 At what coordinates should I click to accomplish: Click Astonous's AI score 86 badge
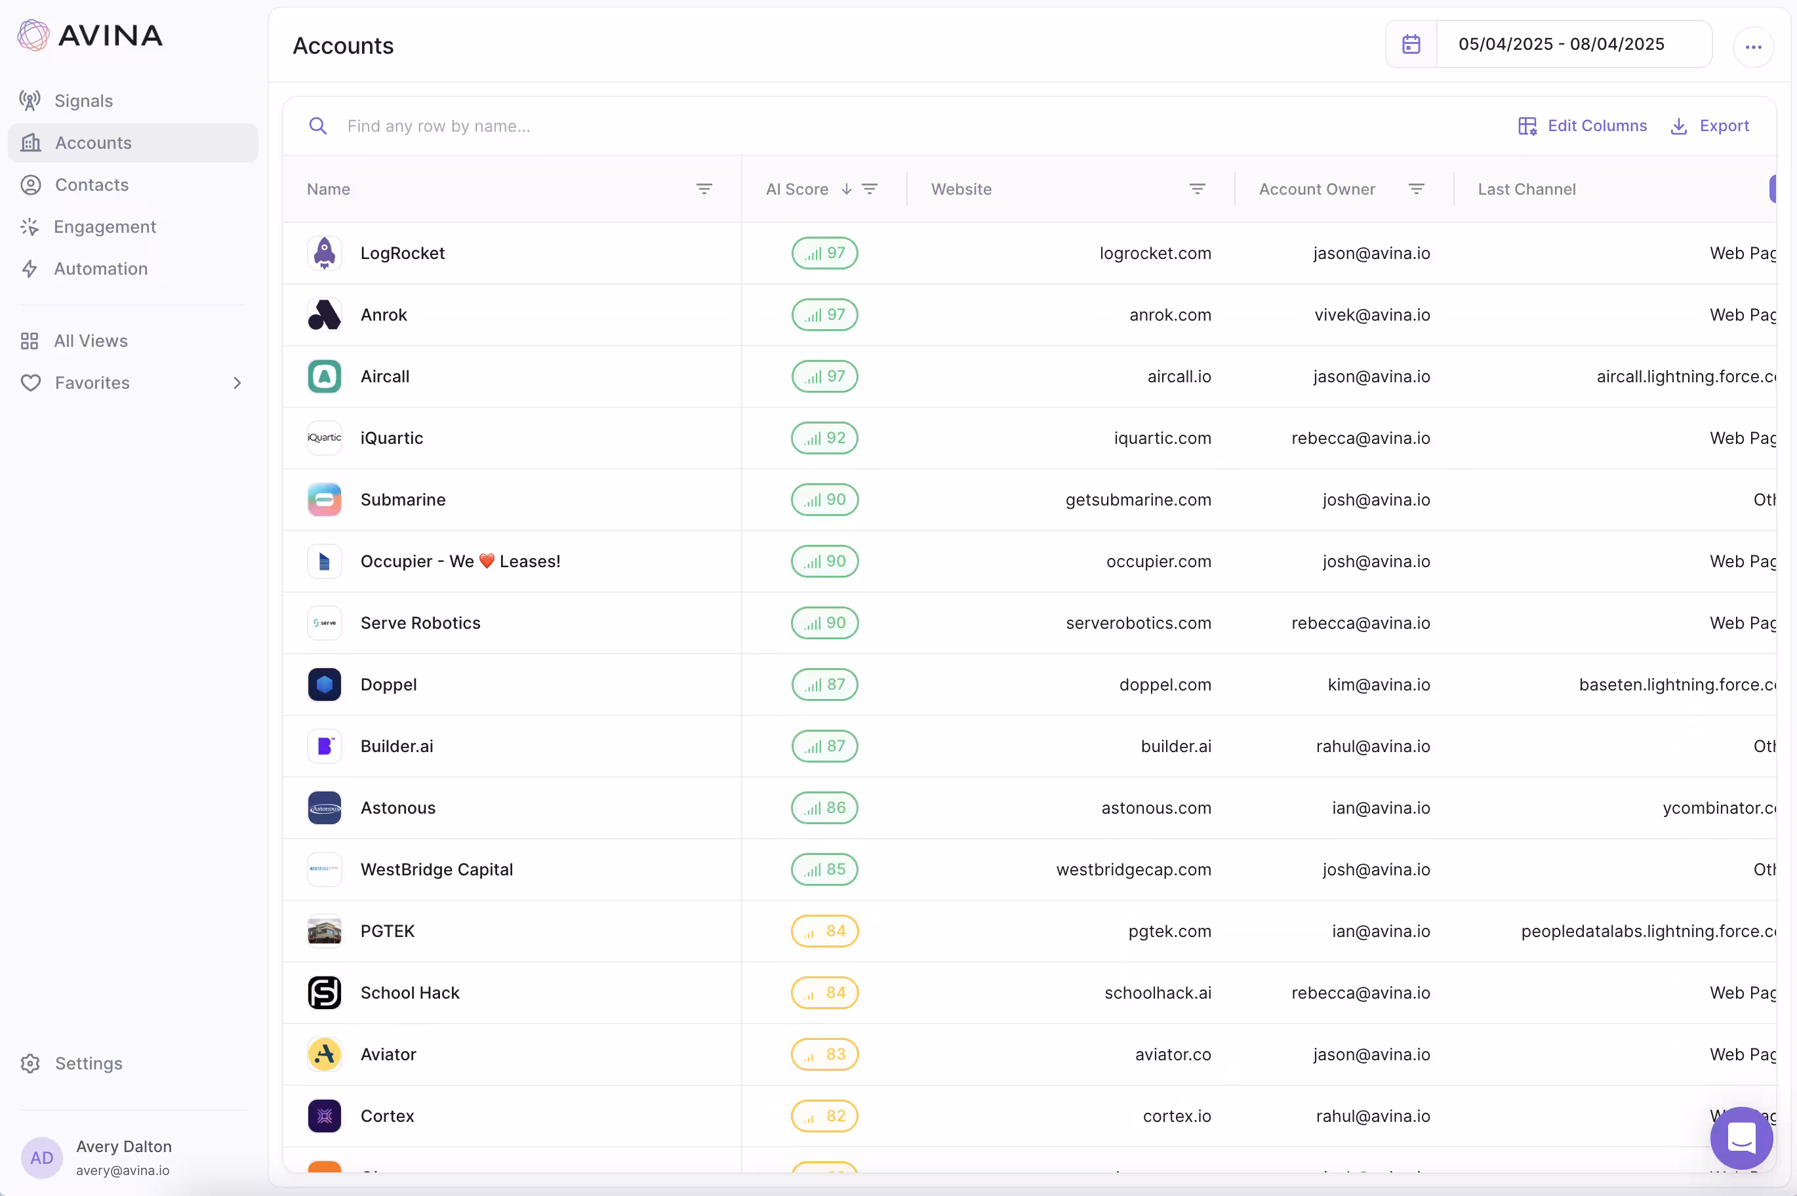[824, 808]
